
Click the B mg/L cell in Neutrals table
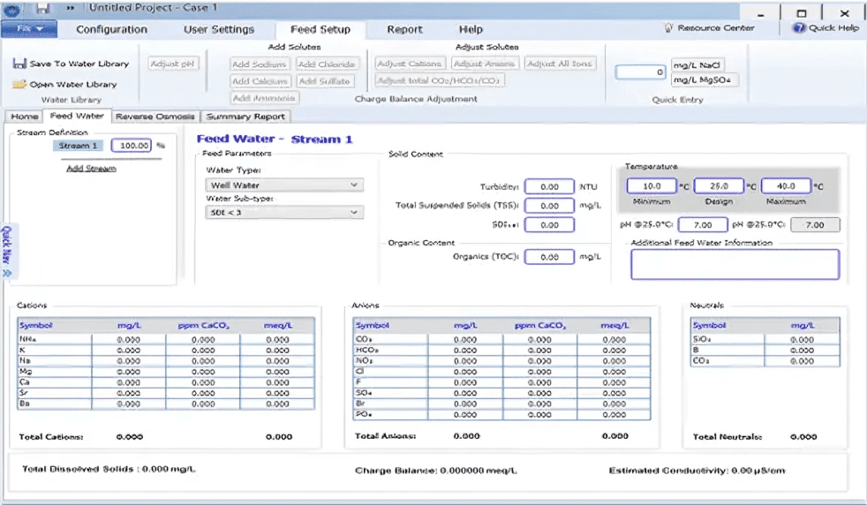802,350
